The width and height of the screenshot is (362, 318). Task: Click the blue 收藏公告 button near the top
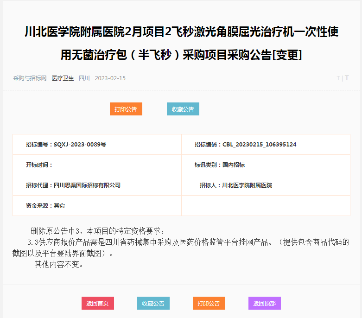point(183,109)
